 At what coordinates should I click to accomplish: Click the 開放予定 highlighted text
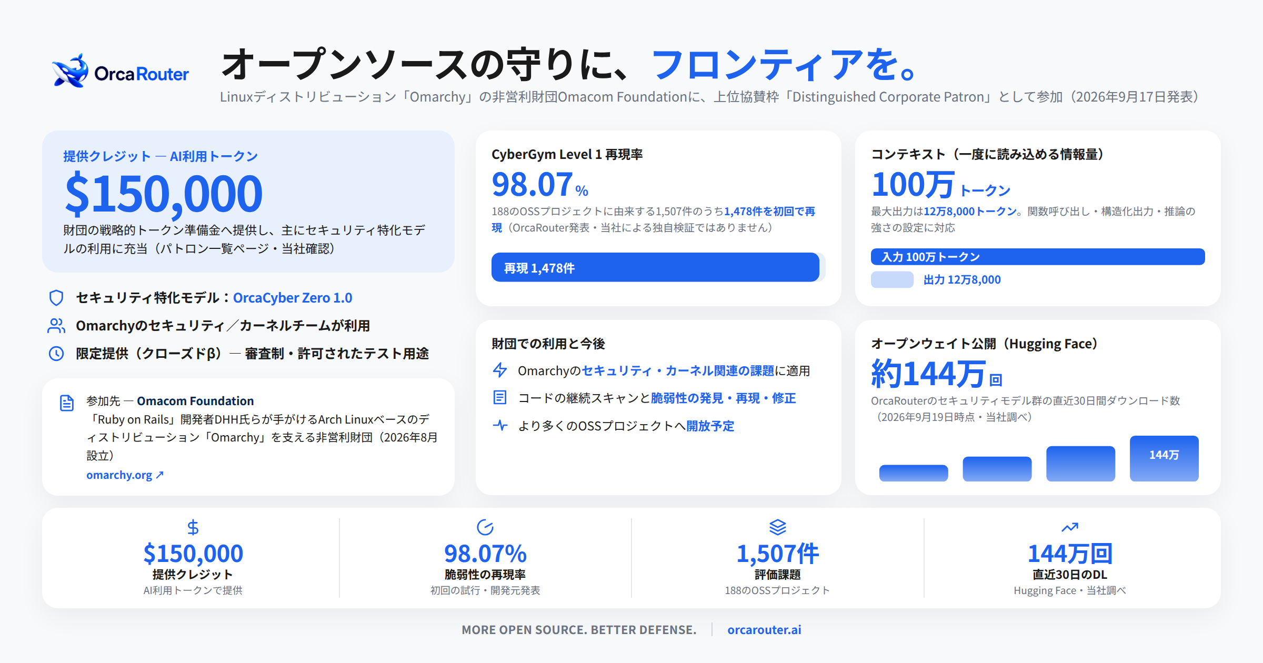click(710, 426)
